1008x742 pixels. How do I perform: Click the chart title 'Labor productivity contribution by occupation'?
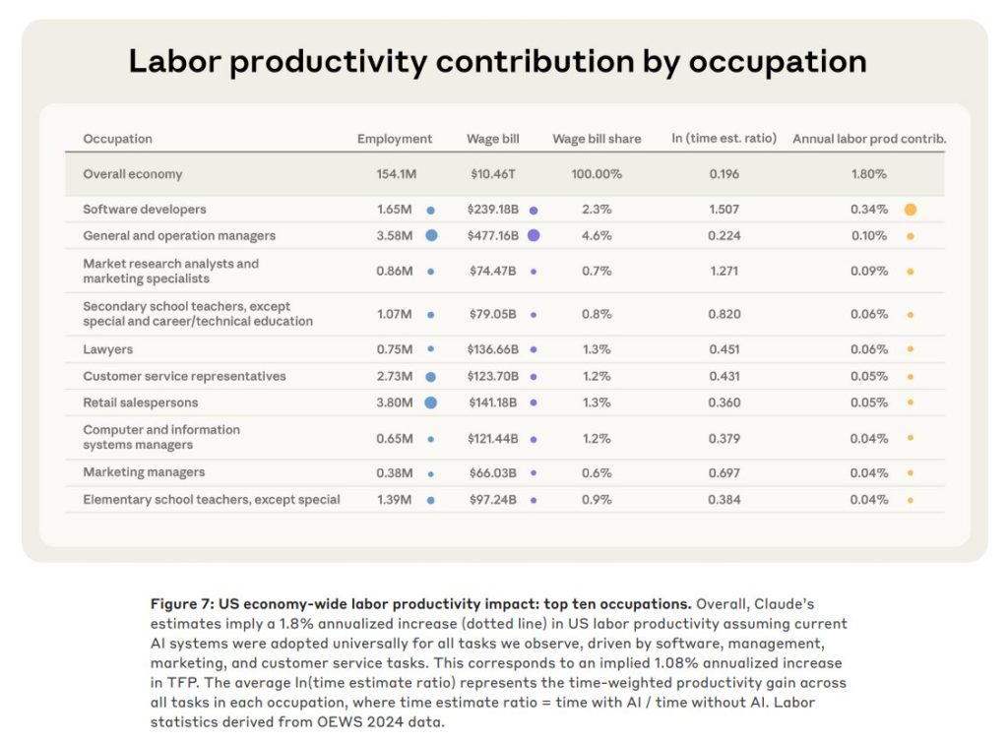497,61
